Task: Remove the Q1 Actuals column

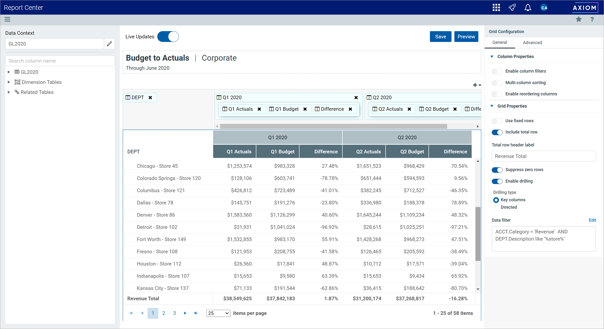Action: (x=259, y=109)
